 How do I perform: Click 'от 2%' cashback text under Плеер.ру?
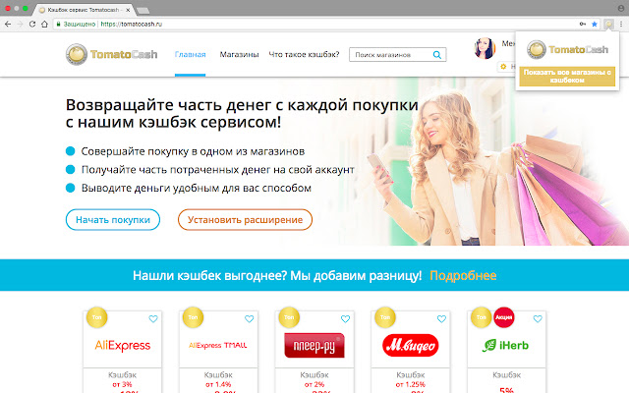tap(314, 384)
